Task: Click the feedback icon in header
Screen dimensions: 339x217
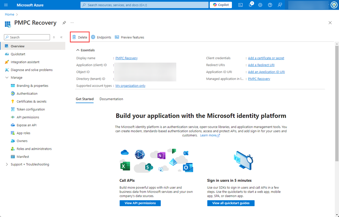Action: (x=280, y=5)
